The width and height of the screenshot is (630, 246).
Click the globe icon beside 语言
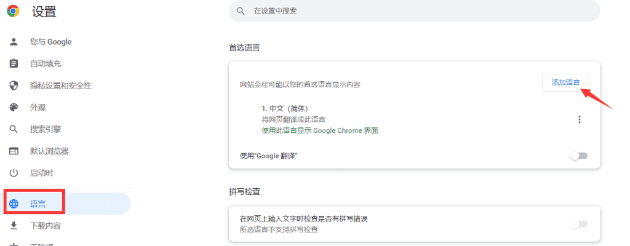point(14,204)
